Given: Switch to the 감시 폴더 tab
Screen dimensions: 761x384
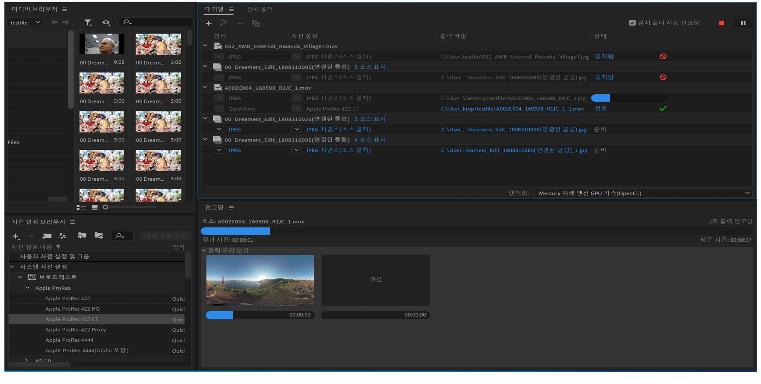Looking at the screenshot, I should click(260, 9).
